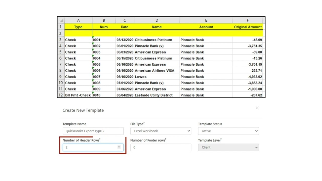Click the Header Rows help question mark
This screenshot has height=181, width=322.
(100, 139)
